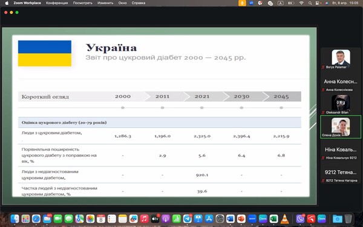Click the 2021 year timeline header

tap(202, 96)
